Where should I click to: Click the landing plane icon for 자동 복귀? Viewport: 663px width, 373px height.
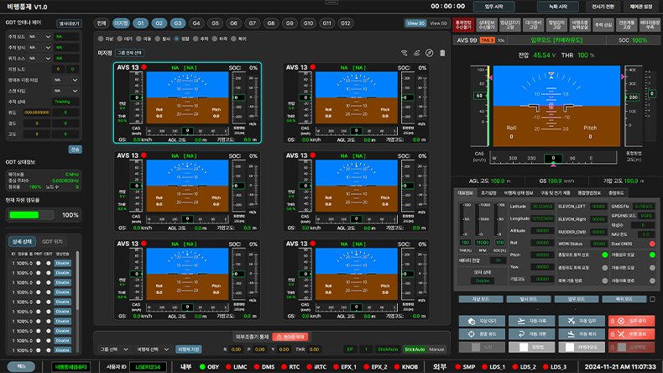click(572, 334)
